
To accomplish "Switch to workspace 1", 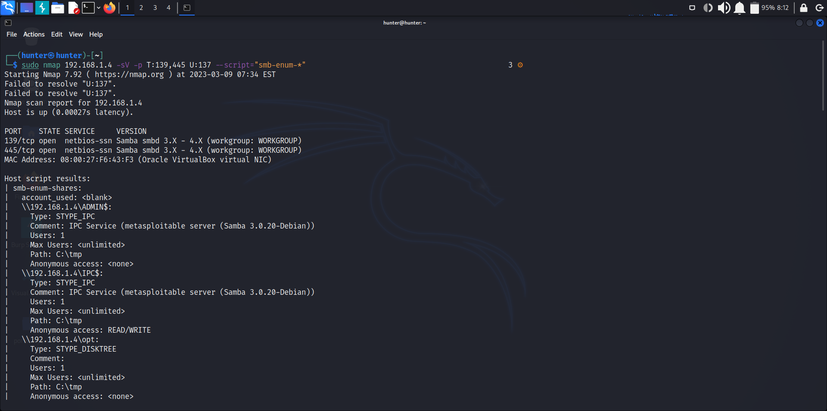I will pyautogui.click(x=127, y=8).
